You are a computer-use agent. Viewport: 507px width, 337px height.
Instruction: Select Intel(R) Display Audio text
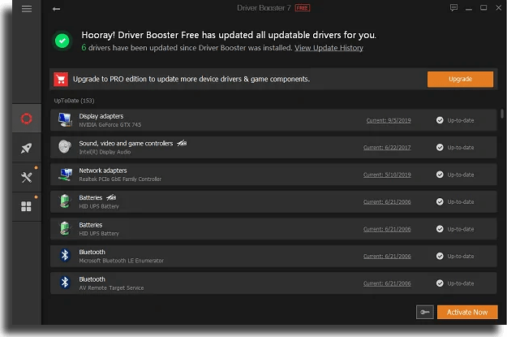pos(105,152)
